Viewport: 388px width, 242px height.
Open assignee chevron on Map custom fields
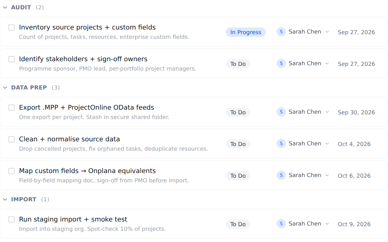(x=327, y=175)
